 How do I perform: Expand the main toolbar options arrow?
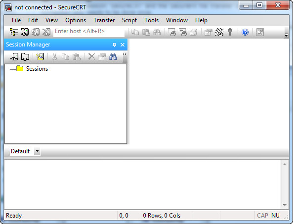(286, 35)
